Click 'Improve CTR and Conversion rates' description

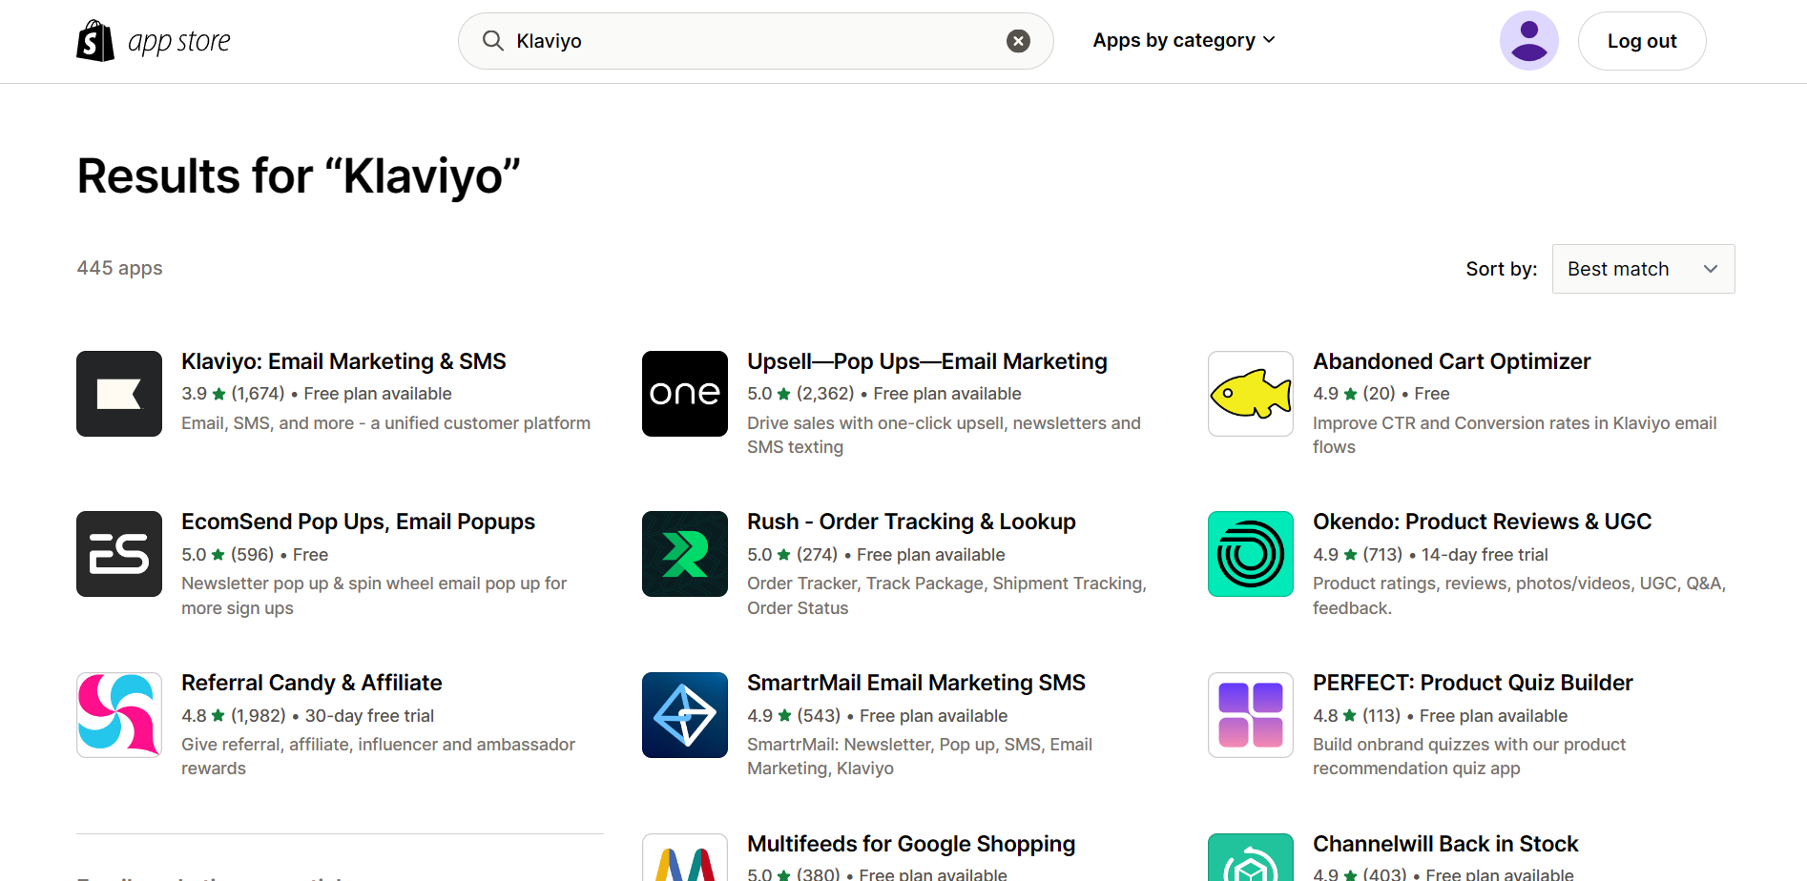(x=1514, y=435)
